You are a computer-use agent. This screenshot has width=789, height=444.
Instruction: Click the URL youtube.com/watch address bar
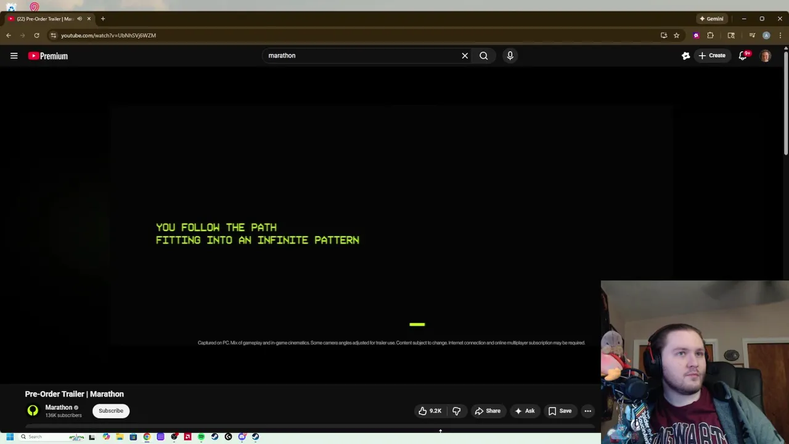coord(108,36)
